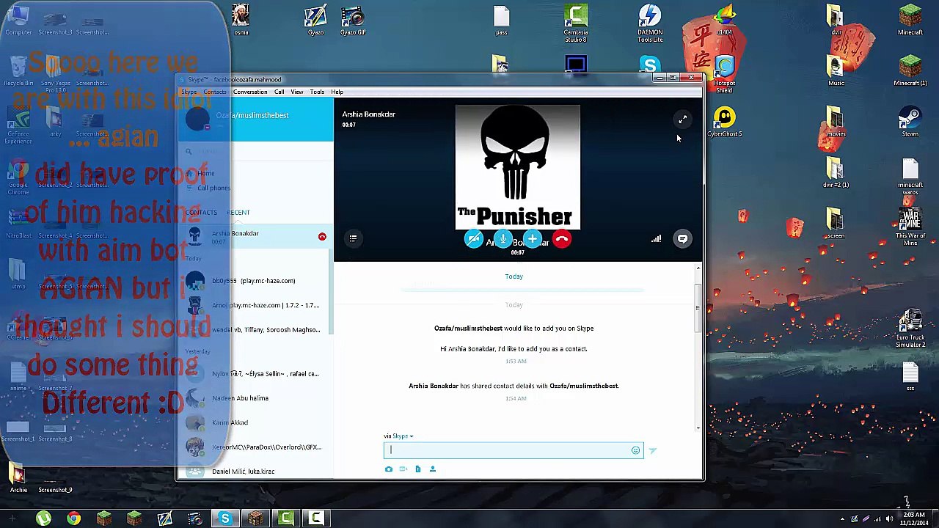Open Daniel Milić, luka.kirac conversation
Screen dimensions: 939x528
[x=254, y=471]
